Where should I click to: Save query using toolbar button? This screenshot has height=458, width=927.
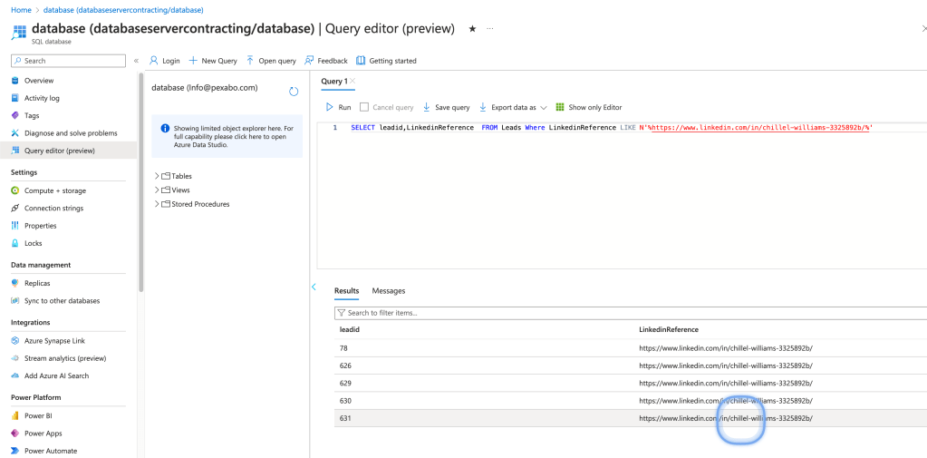click(446, 107)
